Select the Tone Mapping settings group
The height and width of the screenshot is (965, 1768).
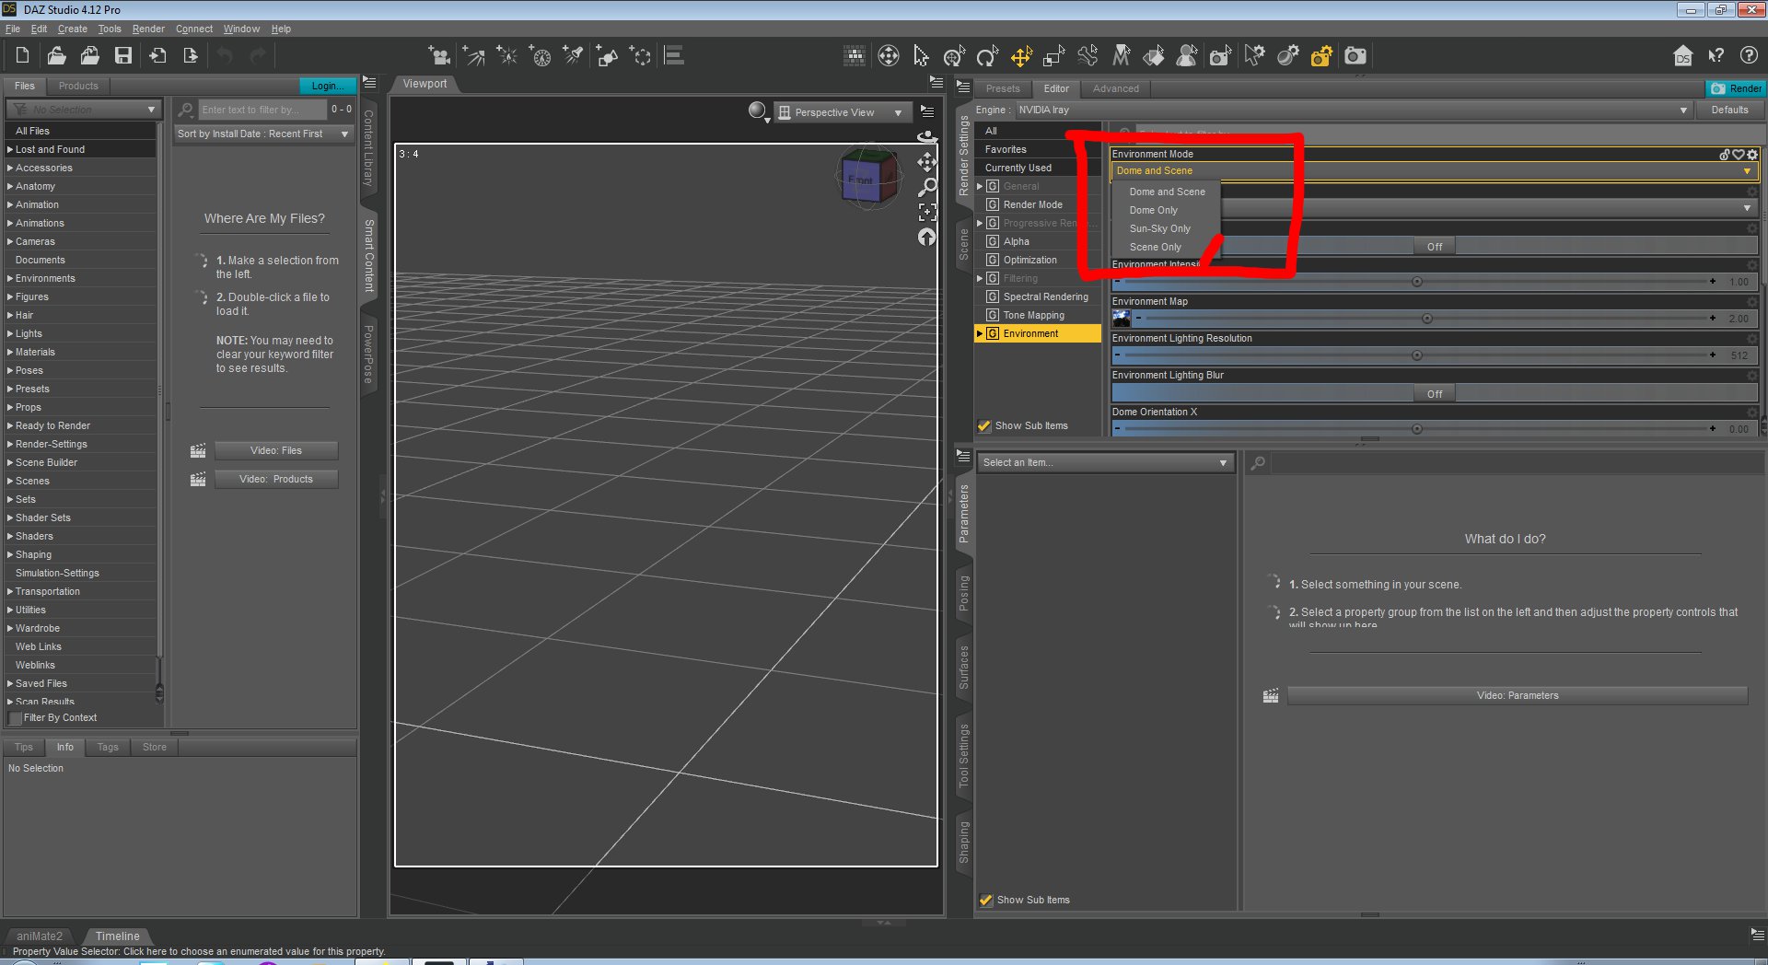[x=1033, y=316]
